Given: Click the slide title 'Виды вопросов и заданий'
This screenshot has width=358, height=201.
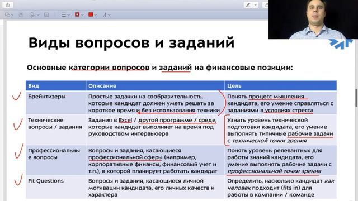Looking at the screenshot, I should (x=131, y=42).
